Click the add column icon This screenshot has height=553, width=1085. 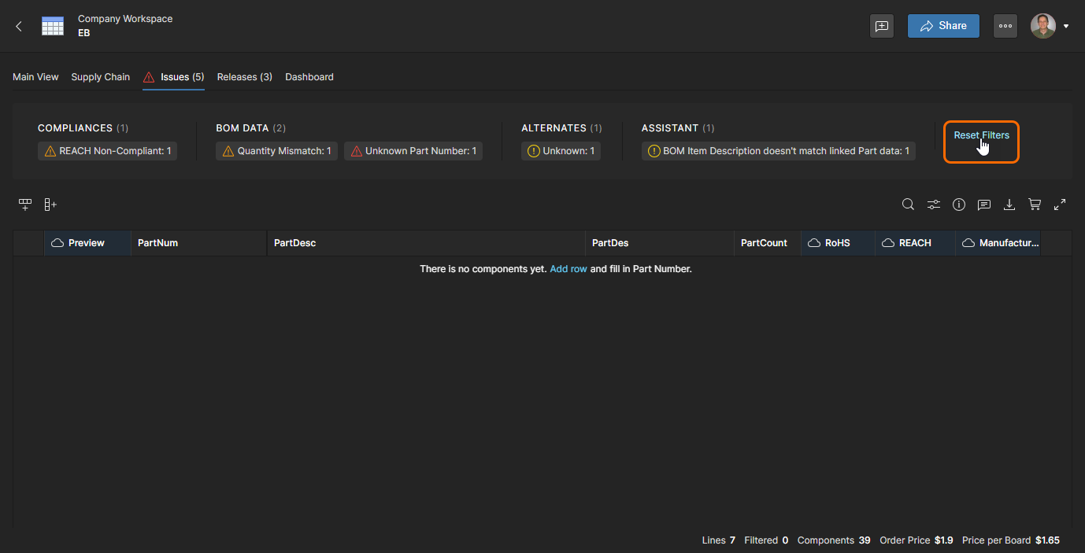50,205
